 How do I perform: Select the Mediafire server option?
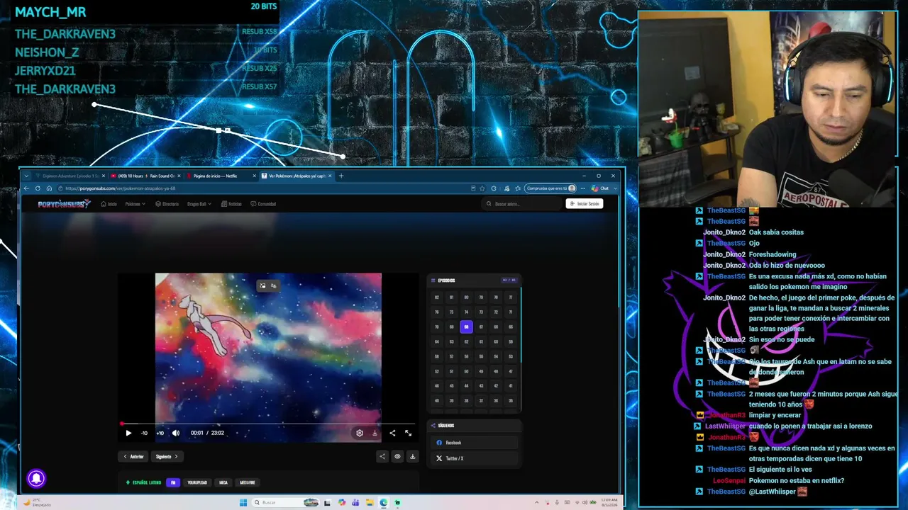(x=248, y=482)
